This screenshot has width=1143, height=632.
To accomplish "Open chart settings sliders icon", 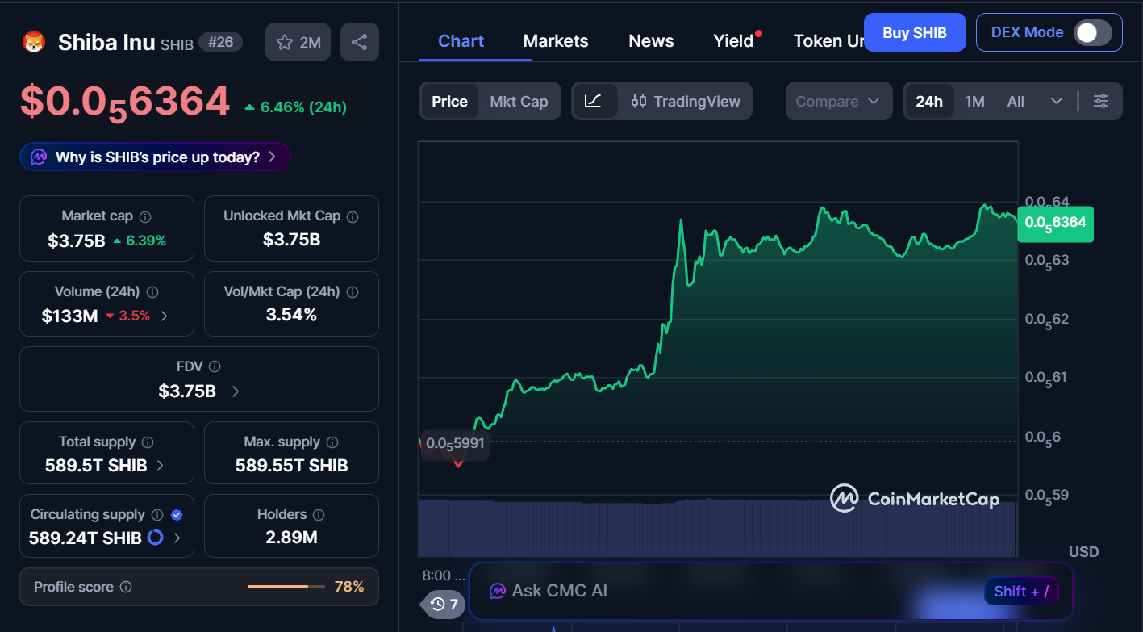I will [x=1100, y=101].
